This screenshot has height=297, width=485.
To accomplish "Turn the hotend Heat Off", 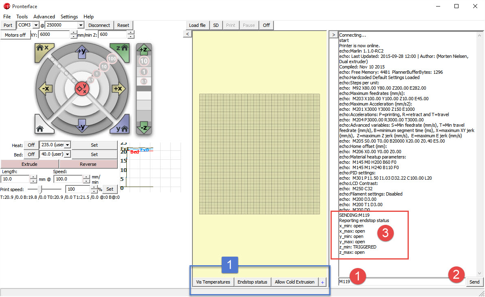I will (31, 145).
